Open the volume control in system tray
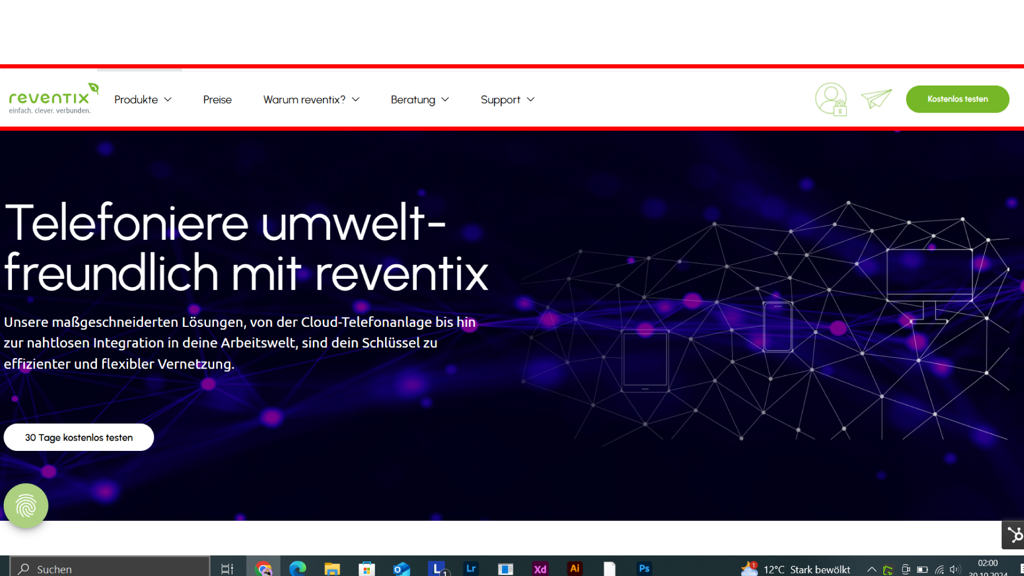The height and width of the screenshot is (576, 1024). (956, 569)
